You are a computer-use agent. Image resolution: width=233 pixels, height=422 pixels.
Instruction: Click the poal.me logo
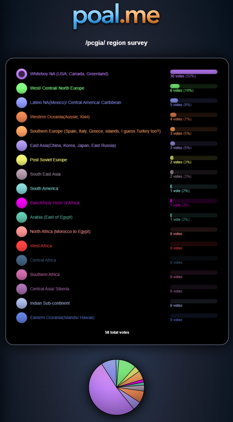116,16
